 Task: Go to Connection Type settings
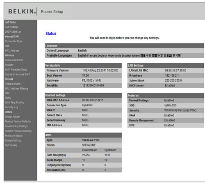tap(14, 41)
